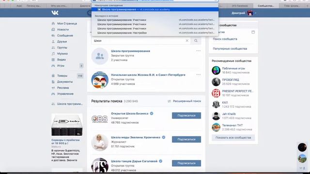Image resolution: width=310 pixels, height=174 pixels.
Task: Click the magnifier search button beside Школ
Action: coord(196,41)
